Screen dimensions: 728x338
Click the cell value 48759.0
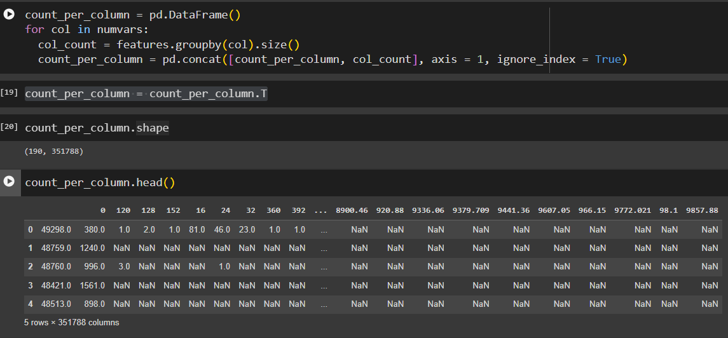[x=56, y=248]
